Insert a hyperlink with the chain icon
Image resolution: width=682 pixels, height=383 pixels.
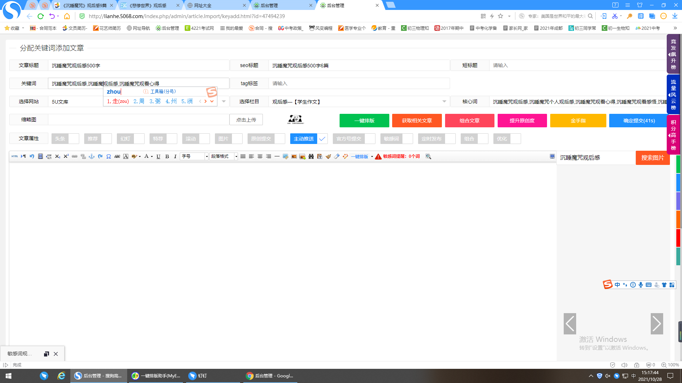(x=75, y=156)
